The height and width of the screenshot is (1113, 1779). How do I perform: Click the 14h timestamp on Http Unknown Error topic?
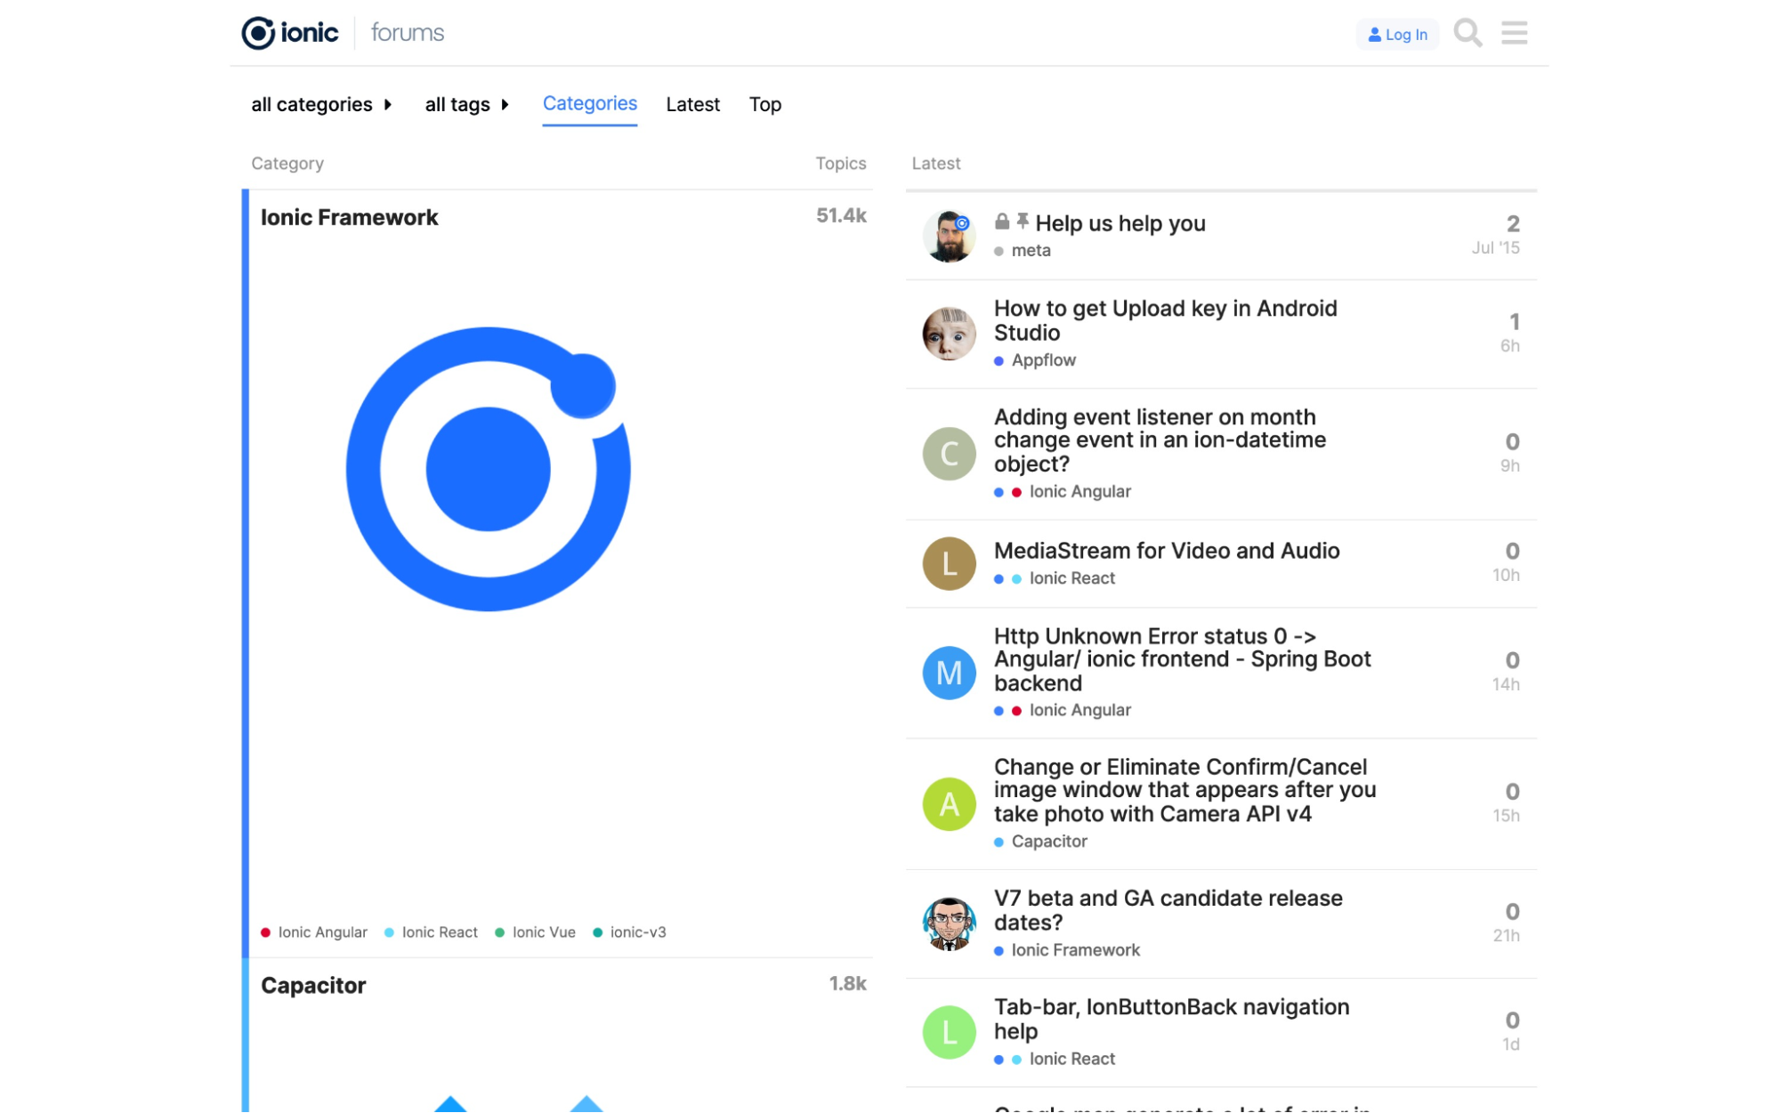pos(1506,685)
